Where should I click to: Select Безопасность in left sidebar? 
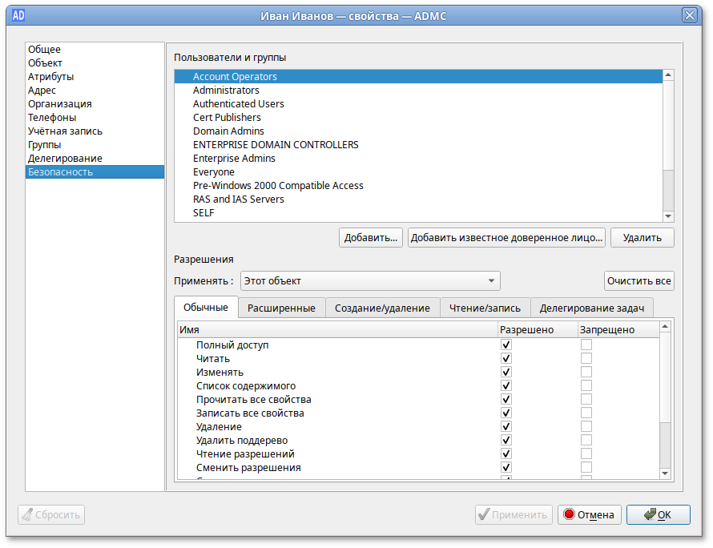point(61,172)
